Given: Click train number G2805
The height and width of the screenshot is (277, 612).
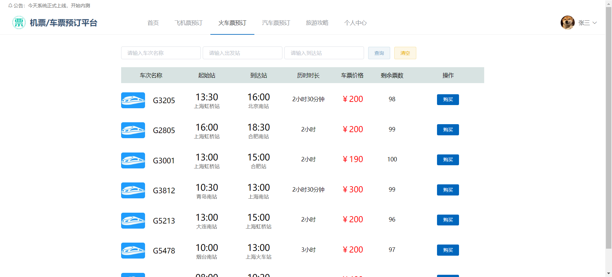Looking at the screenshot, I should 164,131.
